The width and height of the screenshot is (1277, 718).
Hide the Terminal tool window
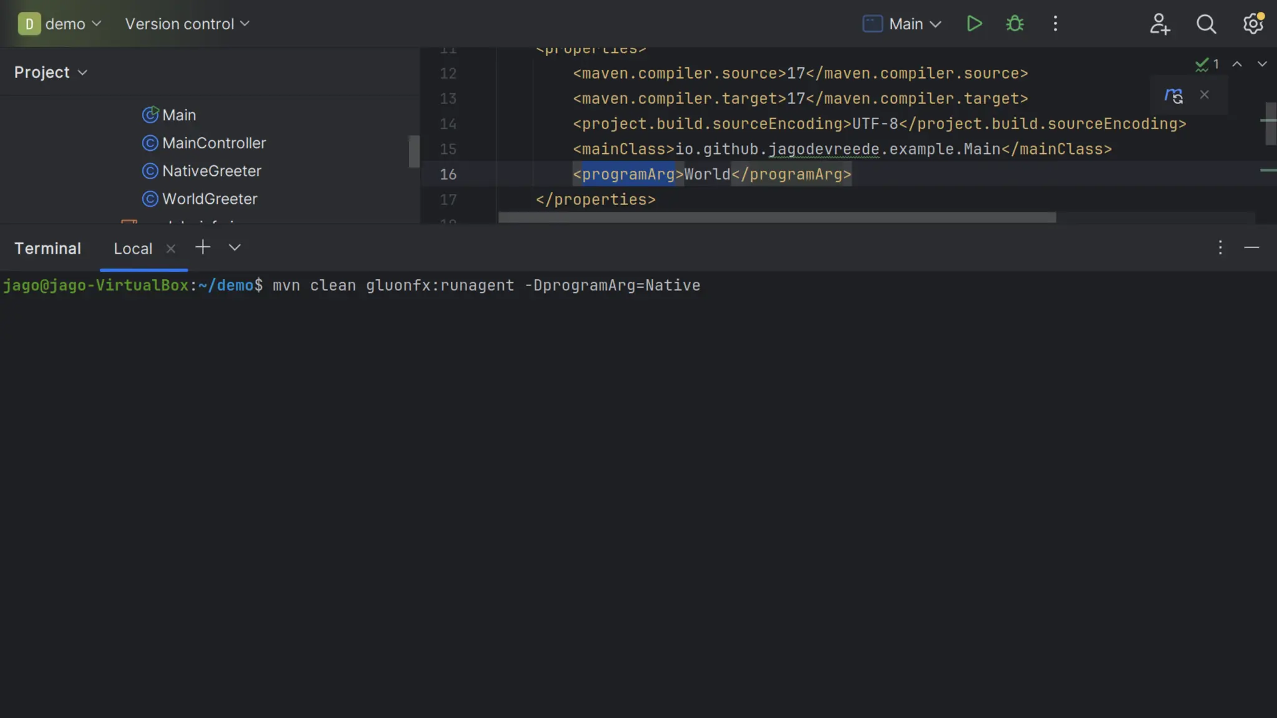(1251, 247)
